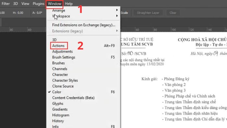Expand the Extensions (legacy) submenu
The height and width of the screenshot is (128, 227).
pyautogui.click(x=83, y=31)
